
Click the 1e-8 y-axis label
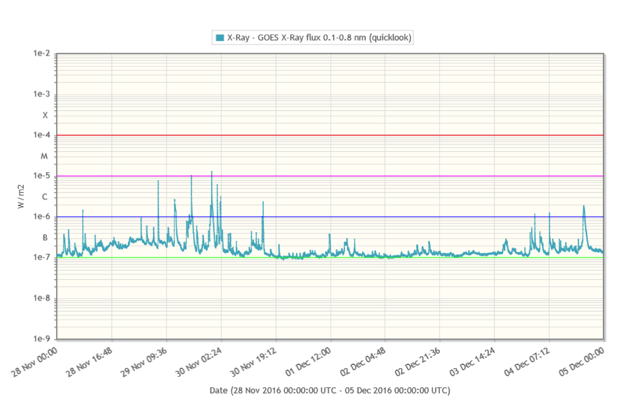(x=41, y=298)
